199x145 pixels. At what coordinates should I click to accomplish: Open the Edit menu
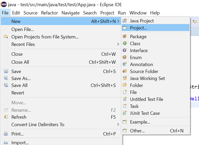pyautogui.click(x=16, y=13)
